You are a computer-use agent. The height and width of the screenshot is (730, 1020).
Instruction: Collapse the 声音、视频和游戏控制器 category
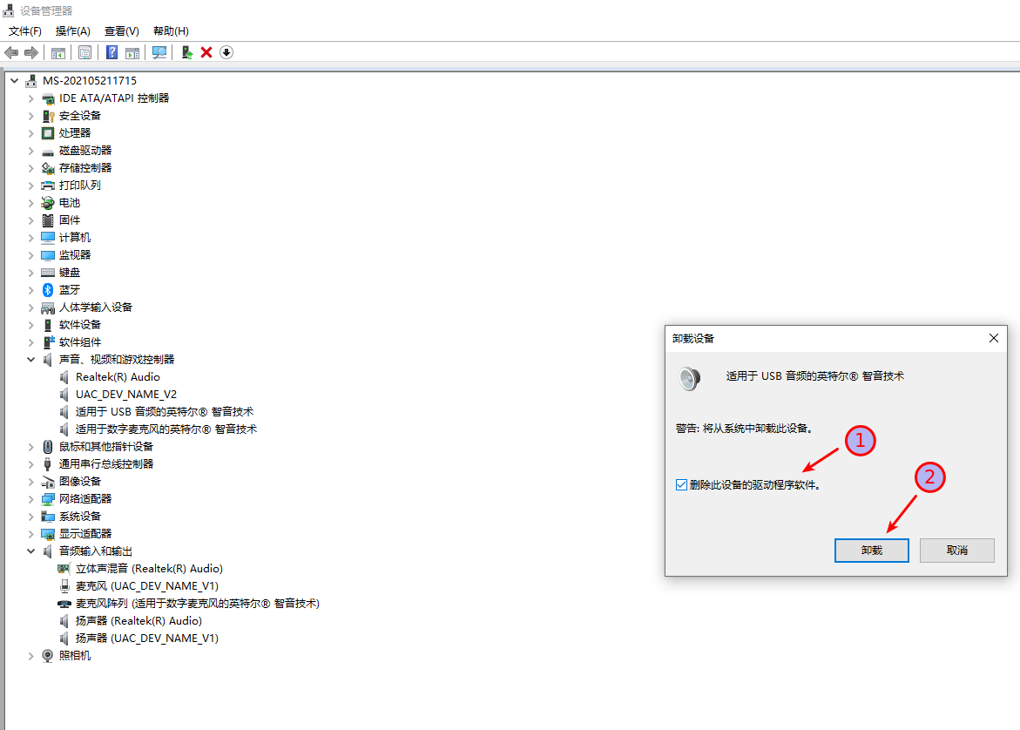click(x=30, y=359)
